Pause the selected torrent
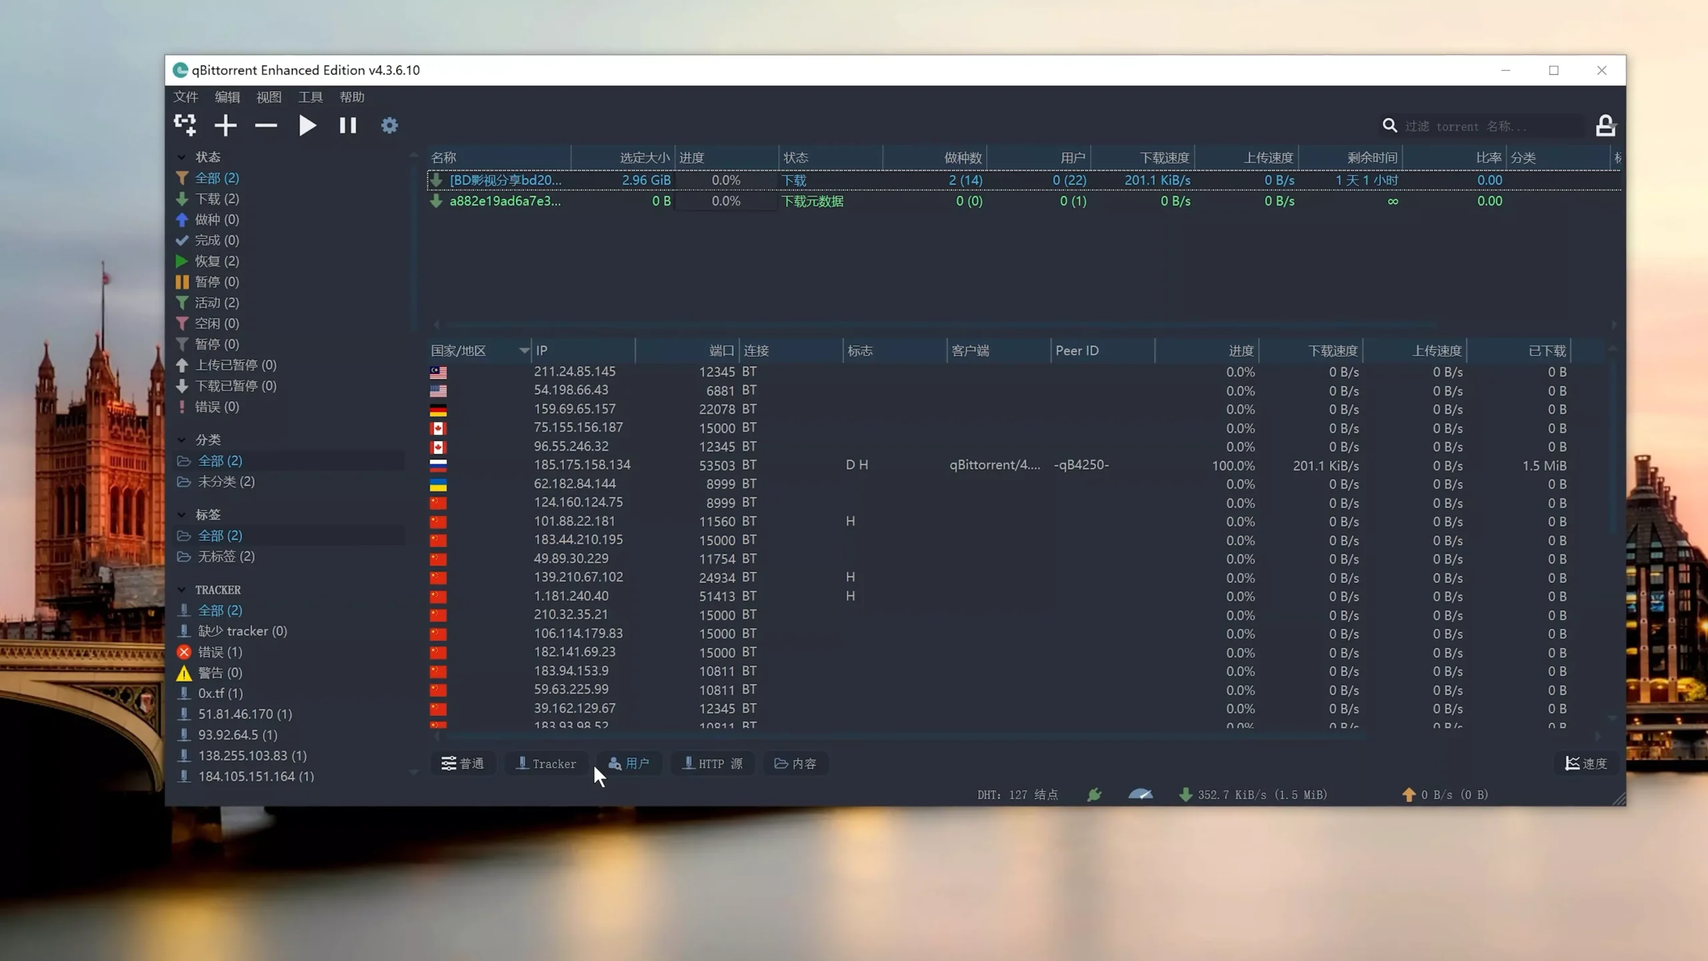This screenshot has width=1708, height=961. point(348,125)
